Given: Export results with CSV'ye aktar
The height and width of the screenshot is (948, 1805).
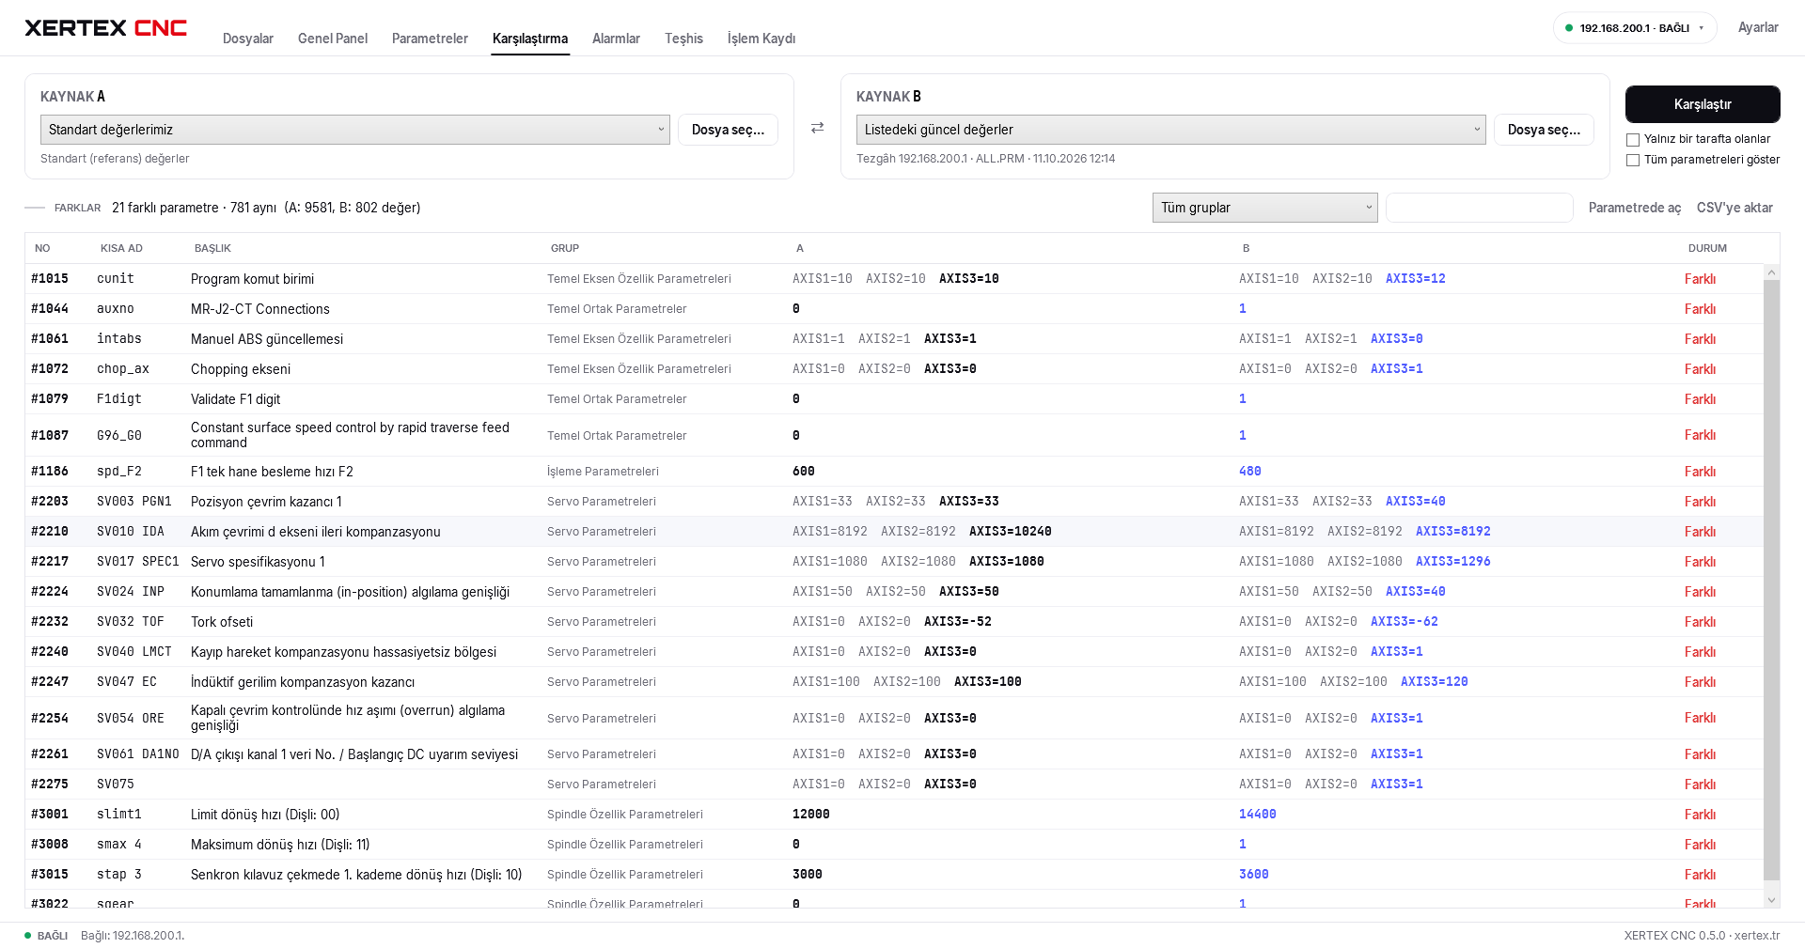Looking at the screenshot, I should (1734, 208).
